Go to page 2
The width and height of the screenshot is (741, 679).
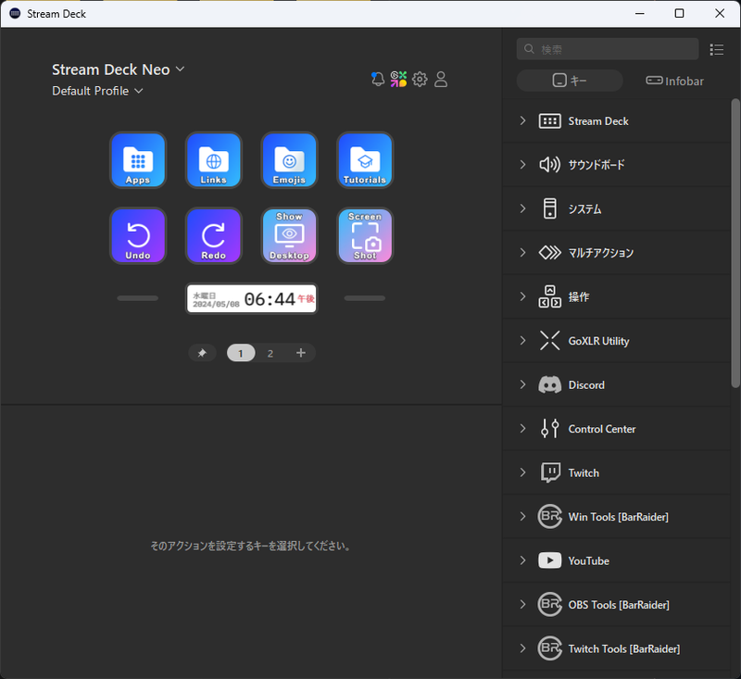click(x=270, y=353)
